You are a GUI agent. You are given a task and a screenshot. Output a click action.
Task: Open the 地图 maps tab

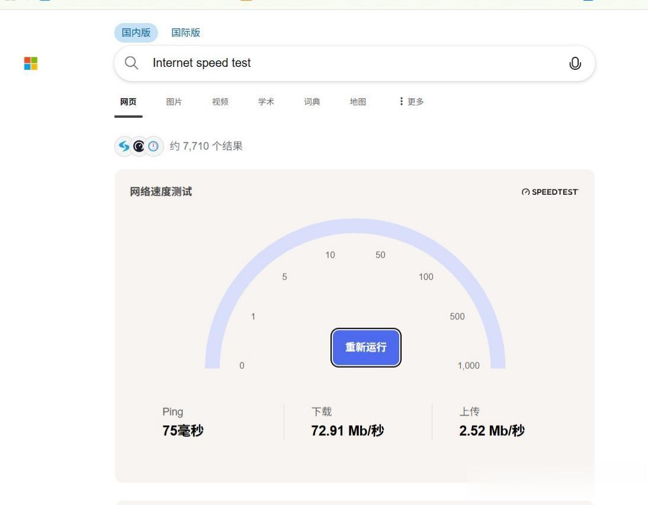(x=358, y=102)
